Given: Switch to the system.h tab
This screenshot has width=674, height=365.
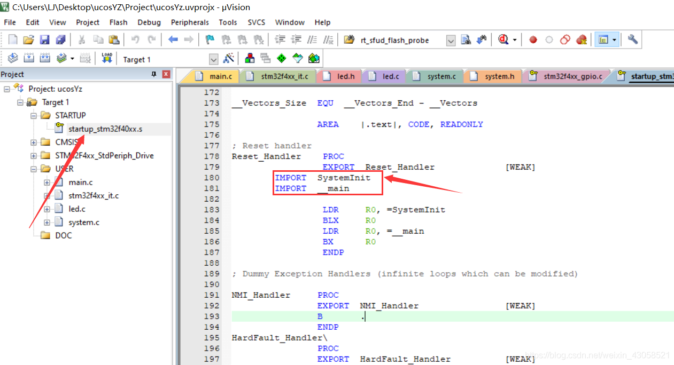Looking at the screenshot, I should tap(493, 76).
